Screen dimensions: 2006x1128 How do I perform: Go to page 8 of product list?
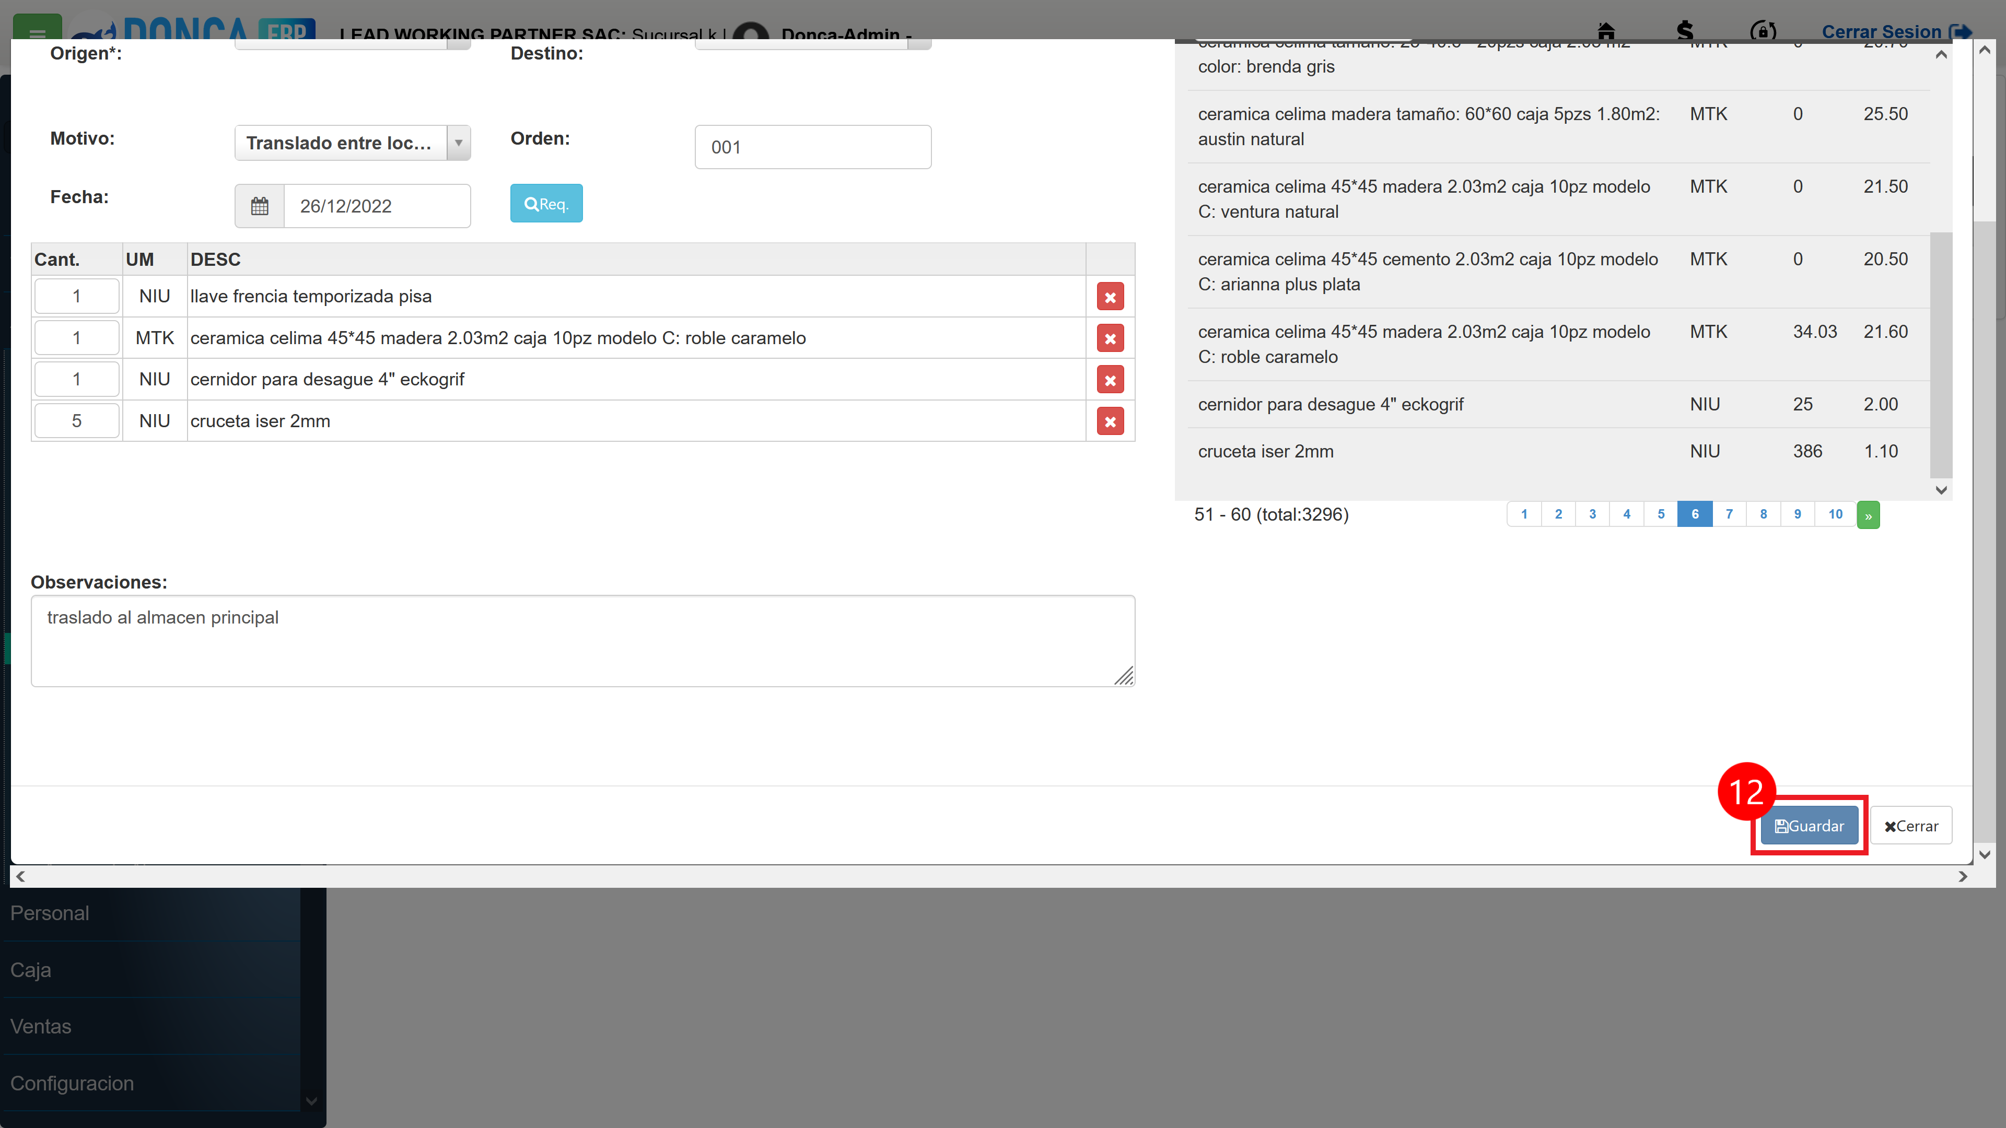point(1764,514)
